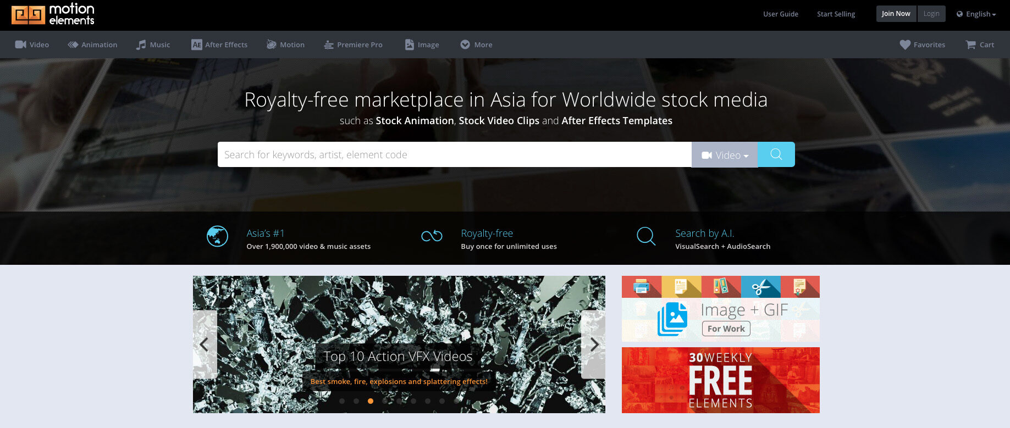Open the User Guide link
The width and height of the screenshot is (1010, 428).
pos(781,14)
